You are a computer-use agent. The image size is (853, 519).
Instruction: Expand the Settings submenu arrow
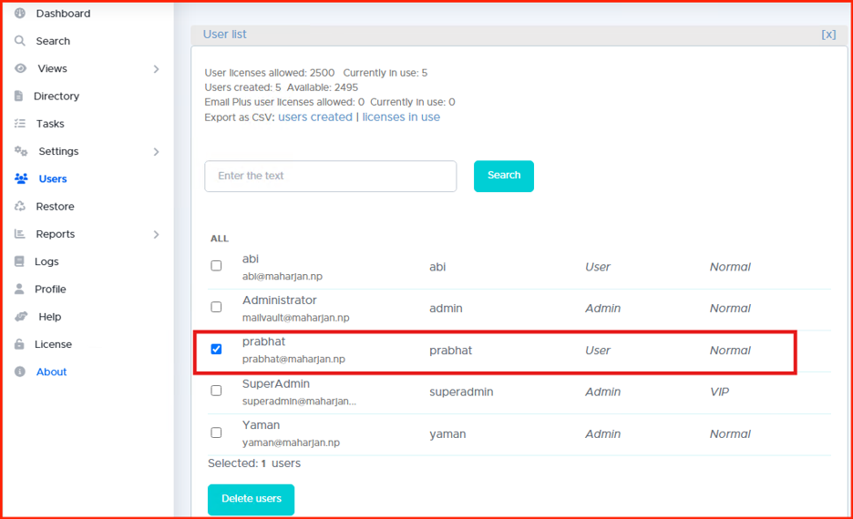(x=156, y=152)
